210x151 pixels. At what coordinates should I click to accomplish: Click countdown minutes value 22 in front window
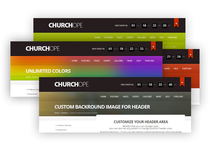pyautogui.click(x=161, y=85)
